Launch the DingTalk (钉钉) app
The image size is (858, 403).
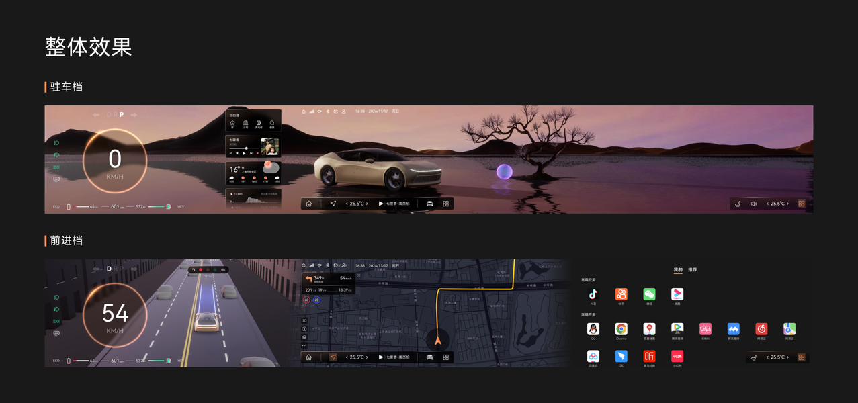point(621,356)
